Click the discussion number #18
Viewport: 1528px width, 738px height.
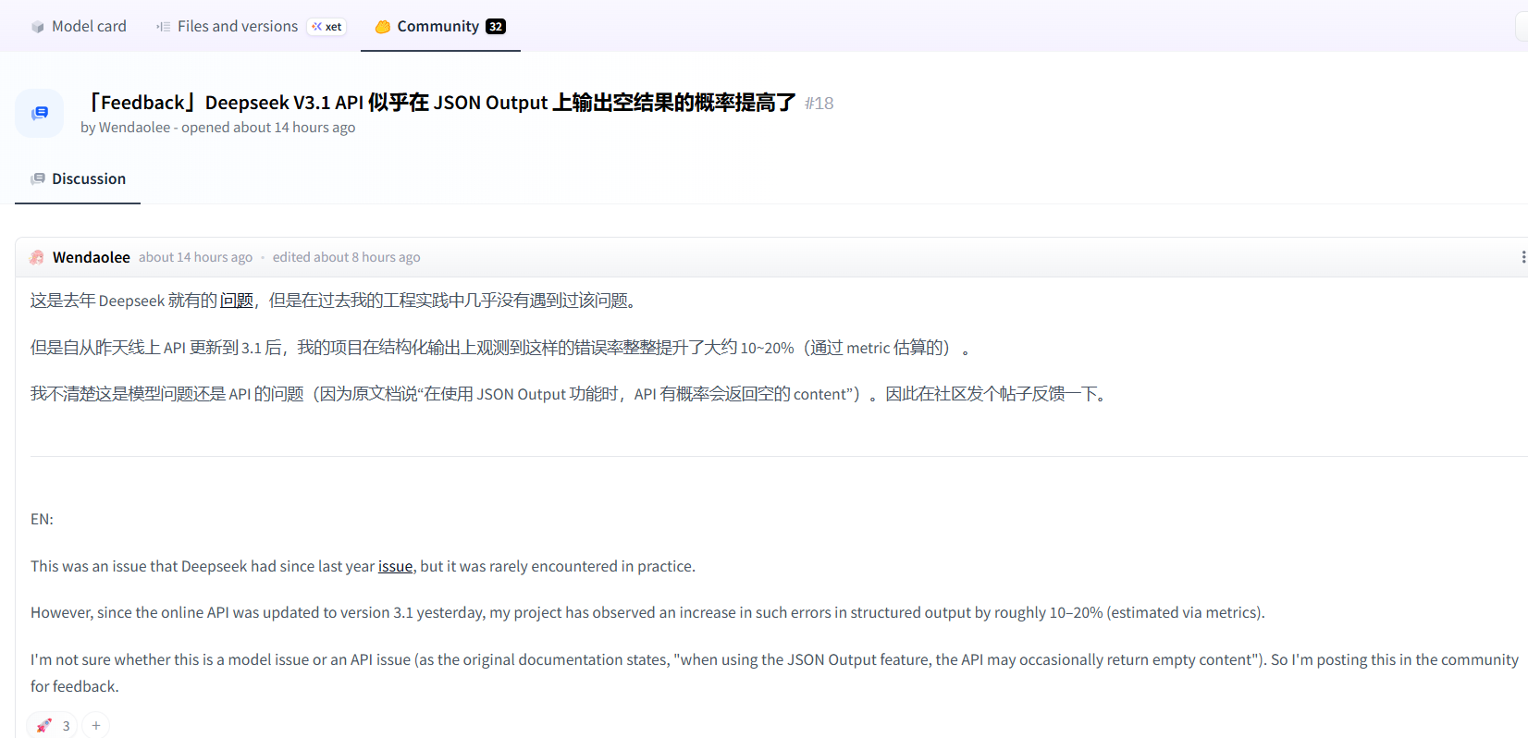(x=819, y=104)
